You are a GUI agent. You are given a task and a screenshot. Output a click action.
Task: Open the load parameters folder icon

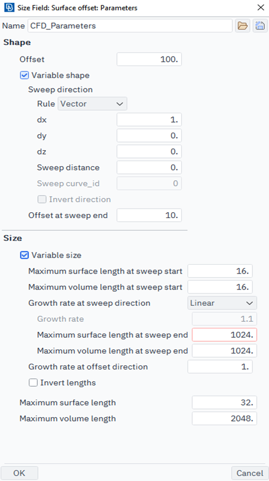[x=243, y=26]
